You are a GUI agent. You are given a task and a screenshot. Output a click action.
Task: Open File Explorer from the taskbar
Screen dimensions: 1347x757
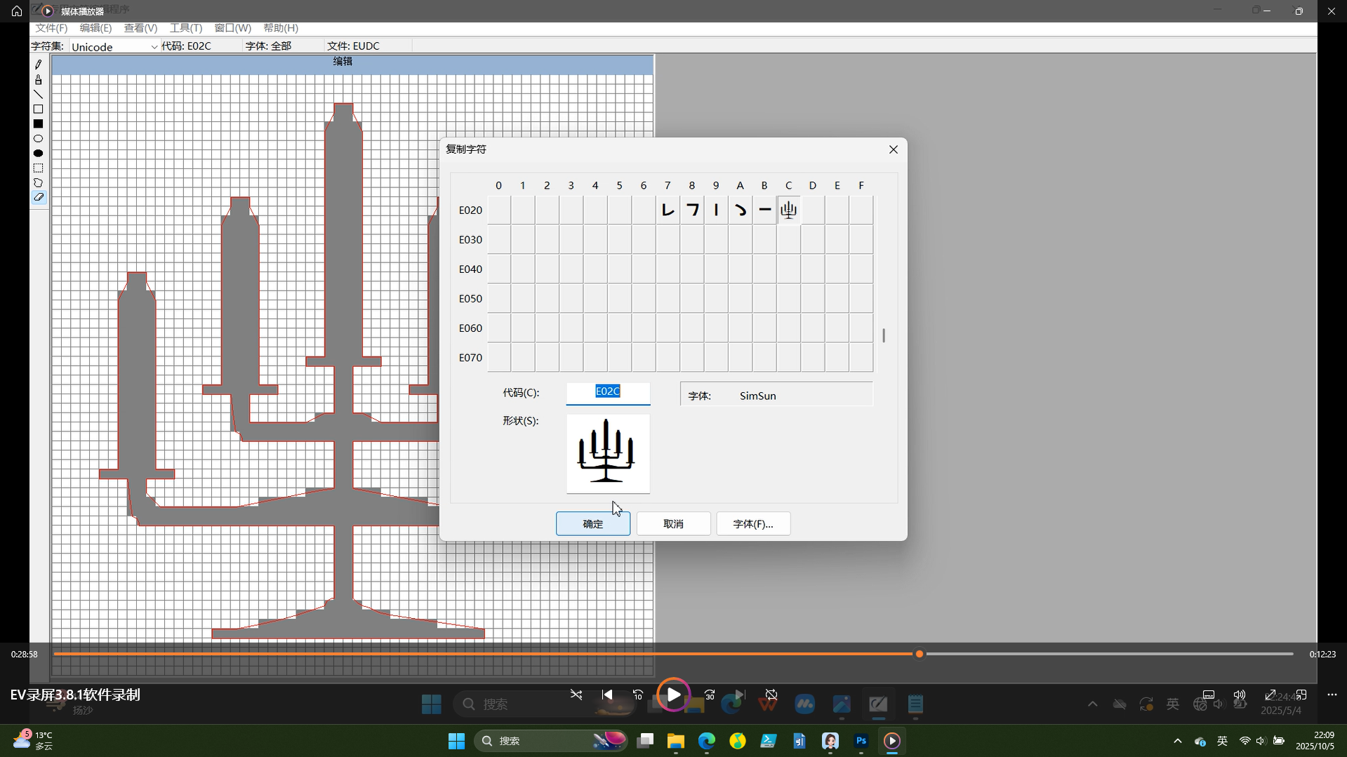[675, 741]
